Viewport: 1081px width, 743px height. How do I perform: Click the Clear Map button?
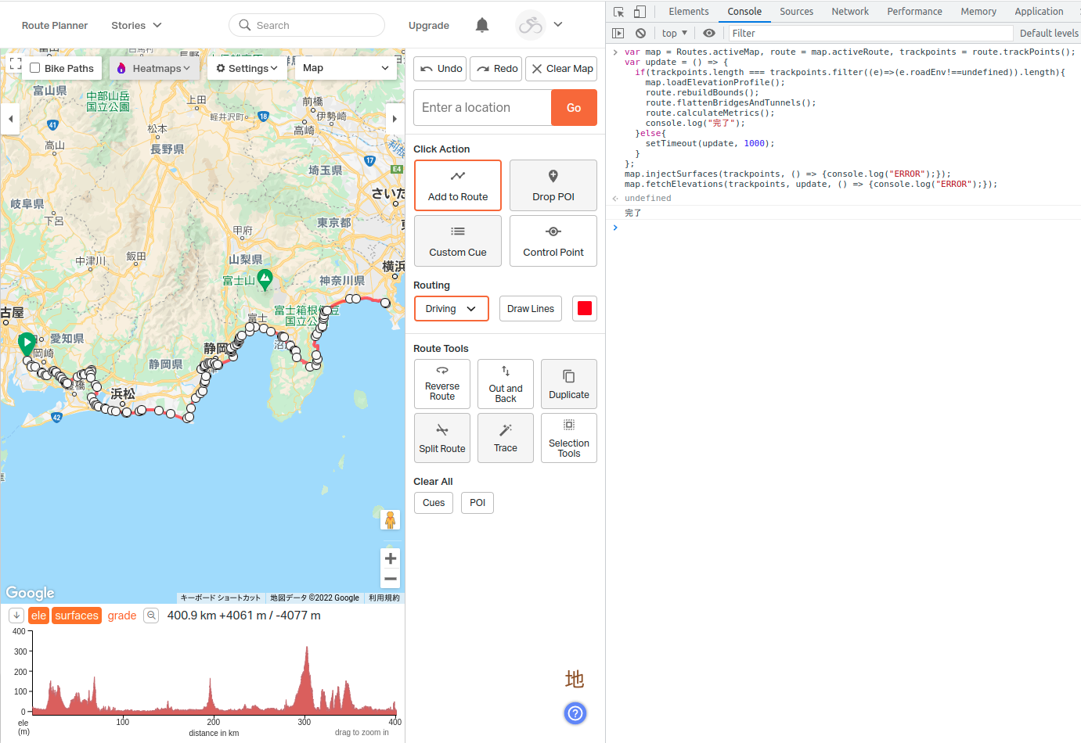point(561,69)
